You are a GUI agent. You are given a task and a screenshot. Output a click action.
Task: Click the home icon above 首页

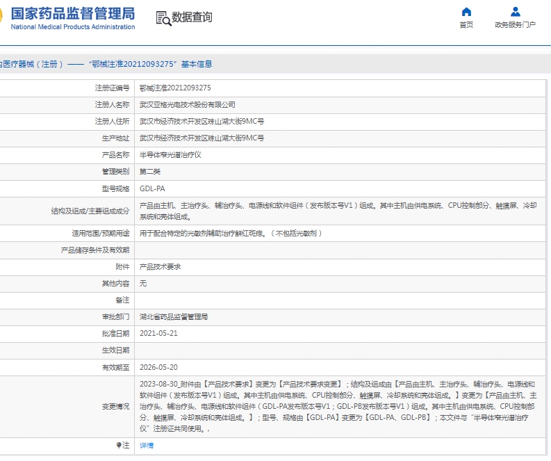coord(466,12)
